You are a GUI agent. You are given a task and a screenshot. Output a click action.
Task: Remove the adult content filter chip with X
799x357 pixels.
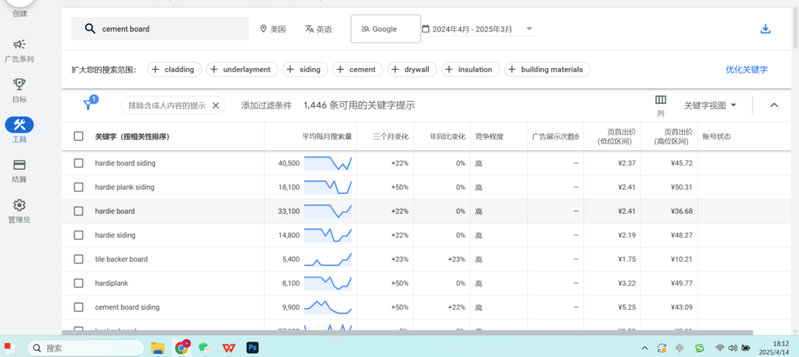click(215, 105)
